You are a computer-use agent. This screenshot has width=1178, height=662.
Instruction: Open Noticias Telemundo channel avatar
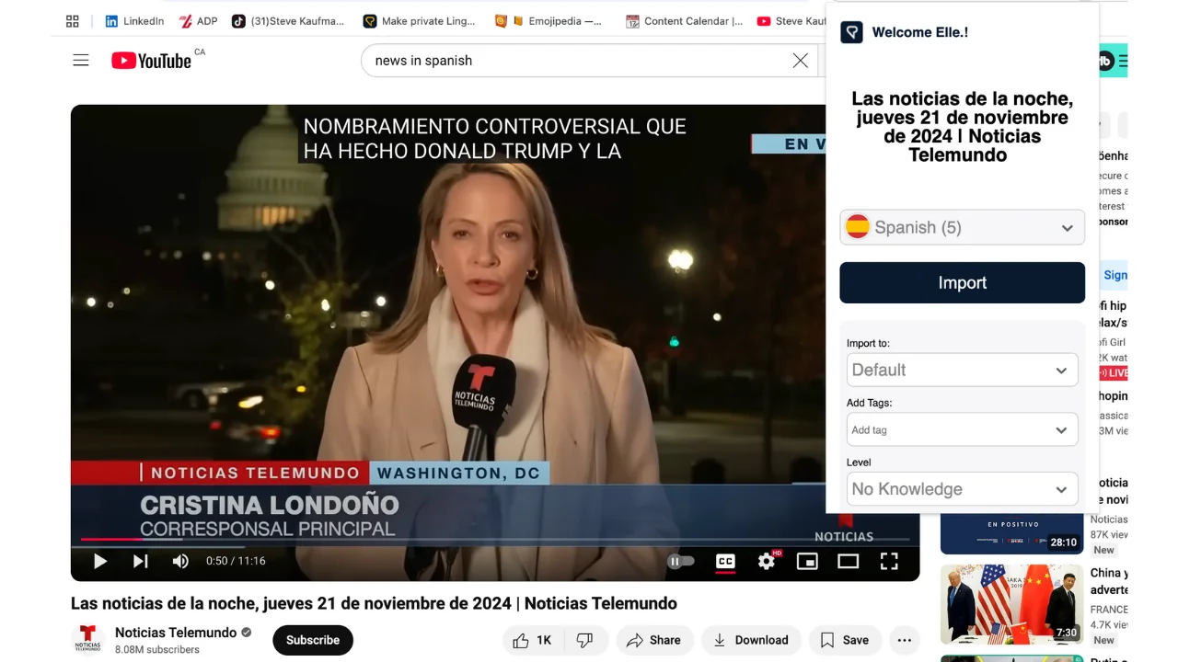[x=88, y=639]
